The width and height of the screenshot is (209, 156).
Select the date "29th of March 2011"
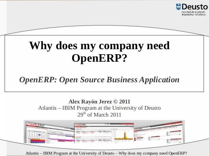click(99, 115)
